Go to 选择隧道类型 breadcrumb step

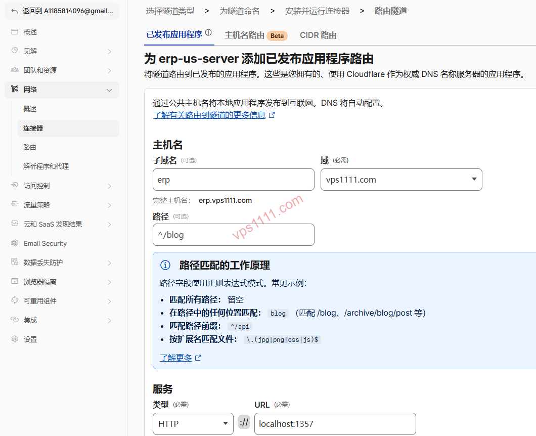click(x=170, y=11)
